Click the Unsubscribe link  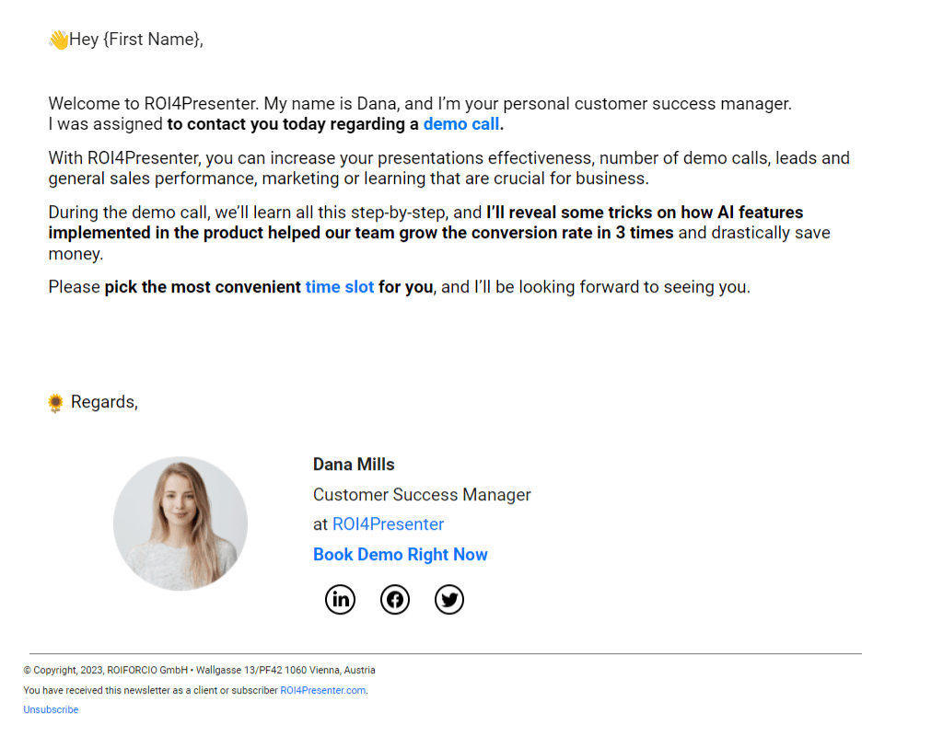51,709
